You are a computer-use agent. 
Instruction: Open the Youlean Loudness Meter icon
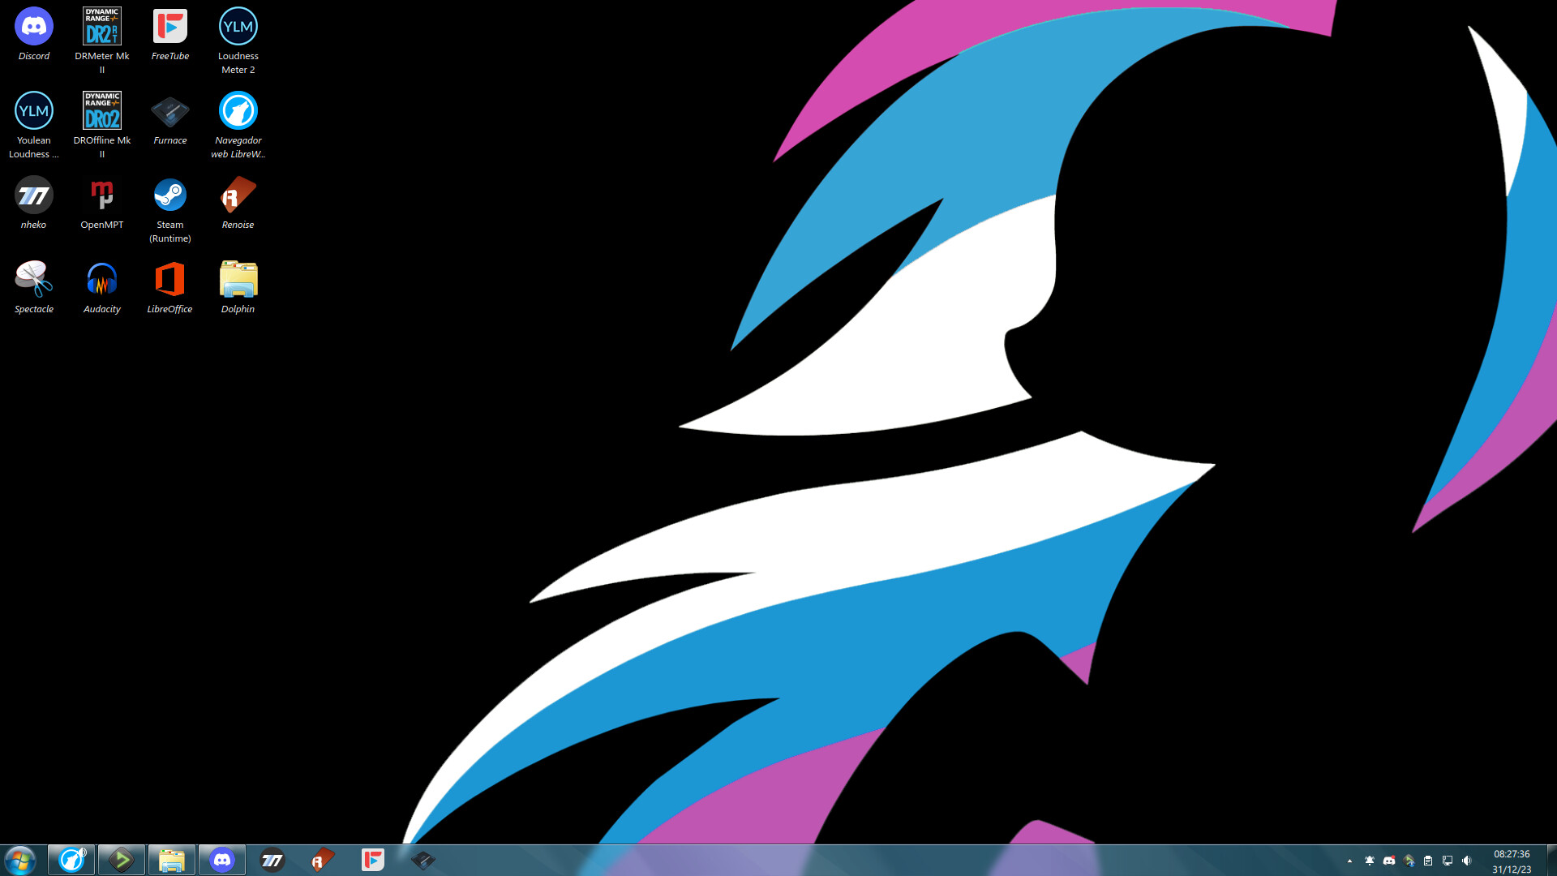pos(34,112)
